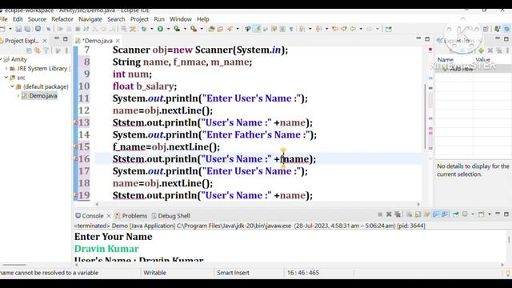Screen dimensions: 512x288
Task: Collapse the src folder node
Action: pyautogui.click(x=6, y=78)
